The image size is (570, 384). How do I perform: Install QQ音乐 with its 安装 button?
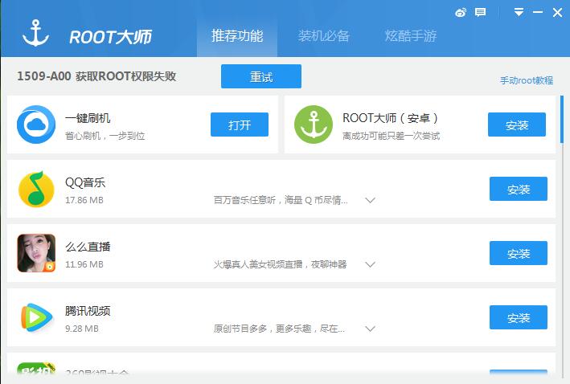pos(518,189)
